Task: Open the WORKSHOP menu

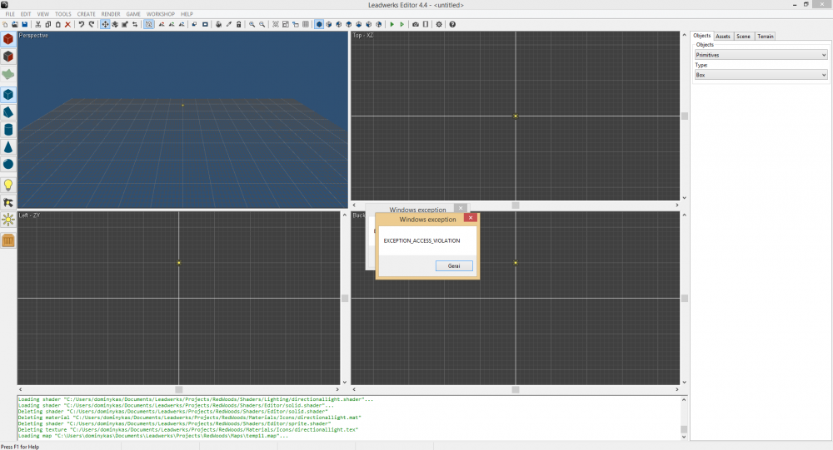Action: (160, 14)
